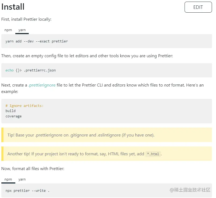Click the *.html inline code snippet
This screenshot has width=216, height=198.
153,154
